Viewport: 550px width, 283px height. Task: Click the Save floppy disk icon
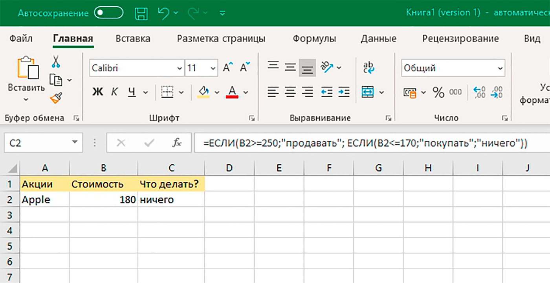[x=141, y=13]
